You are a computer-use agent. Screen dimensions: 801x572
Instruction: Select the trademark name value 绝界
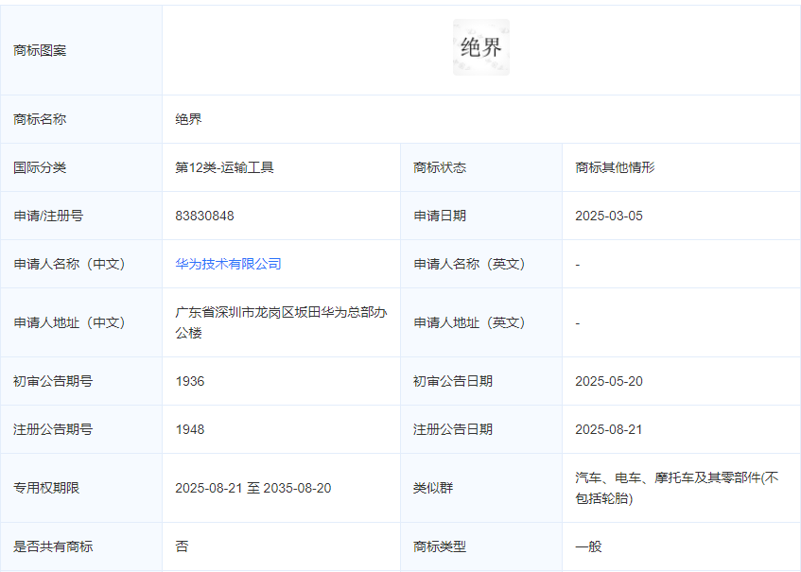pyautogui.click(x=188, y=119)
